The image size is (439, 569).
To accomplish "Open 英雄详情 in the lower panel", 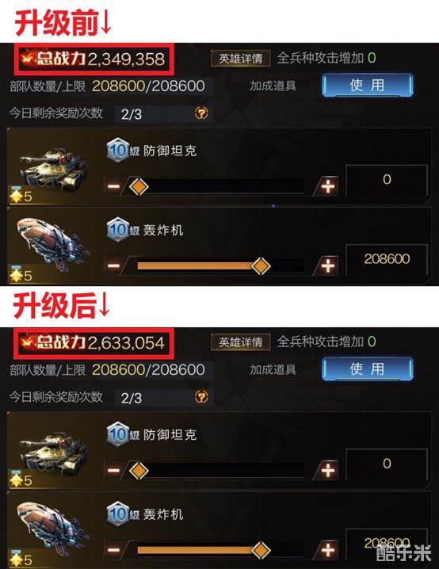I will tap(241, 342).
